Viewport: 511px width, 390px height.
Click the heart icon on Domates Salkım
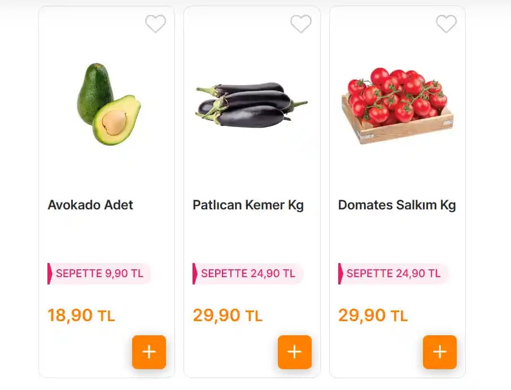point(446,24)
